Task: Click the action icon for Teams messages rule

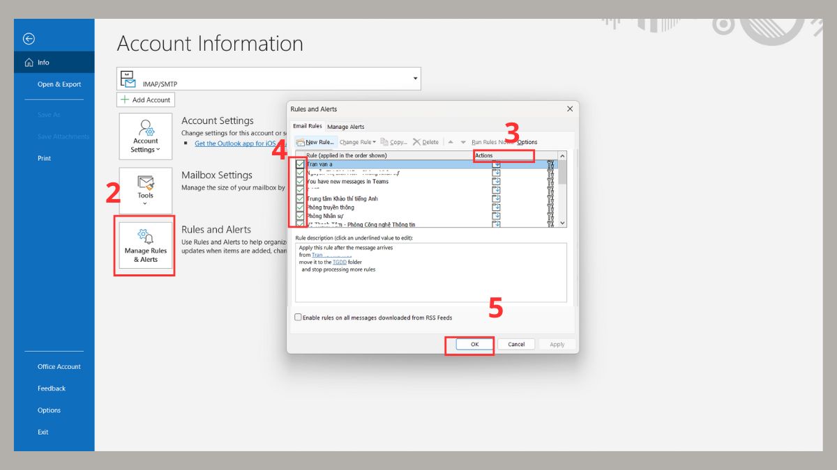Action: click(497, 182)
